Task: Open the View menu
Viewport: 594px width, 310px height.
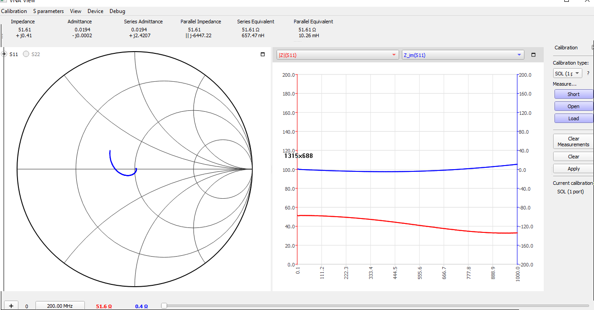Action: point(75,11)
